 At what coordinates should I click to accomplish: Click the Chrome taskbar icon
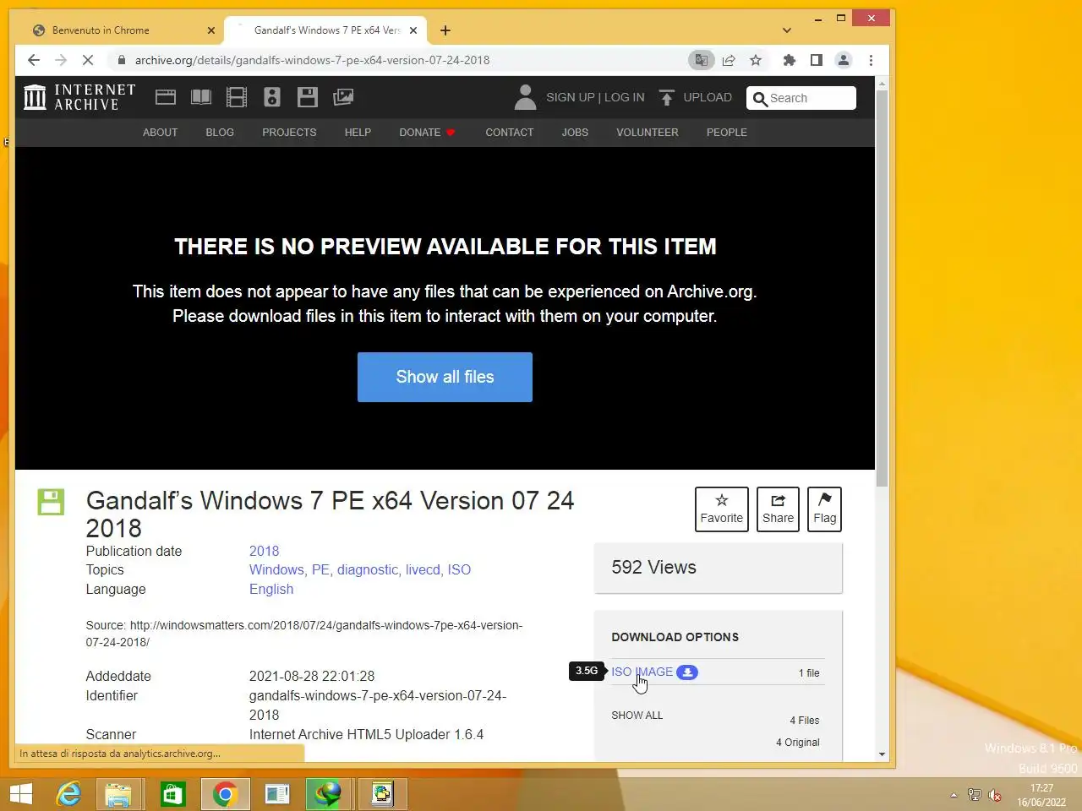pos(225,794)
